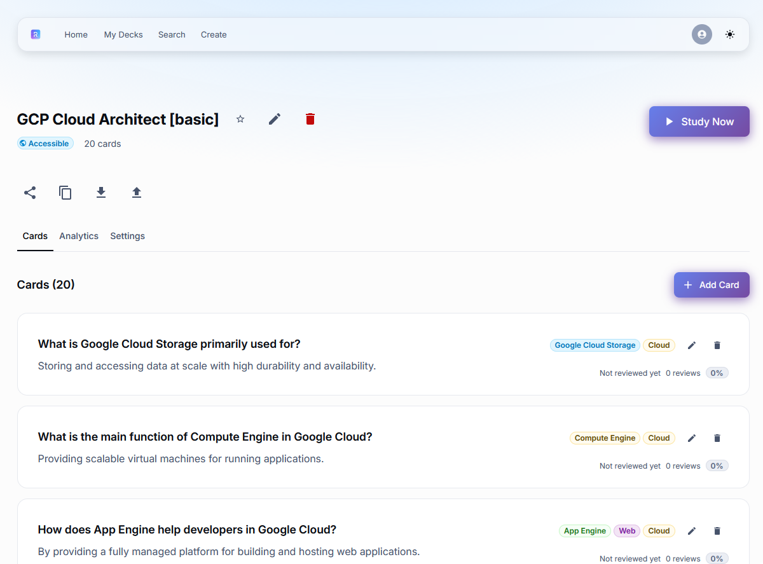Star the GCP Cloud Architect deck as favorite
The height and width of the screenshot is (564, 763).
tap(240, 119)
